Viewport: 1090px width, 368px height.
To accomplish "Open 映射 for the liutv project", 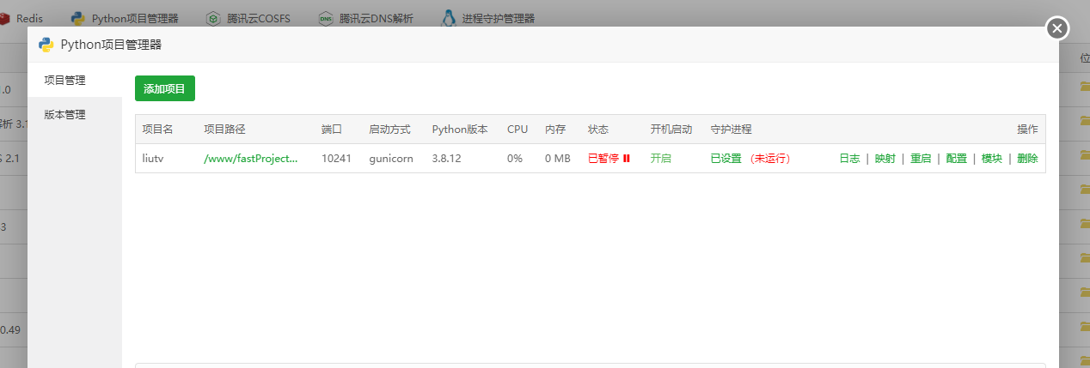I will pyautogui.click(x=885, y=159).
